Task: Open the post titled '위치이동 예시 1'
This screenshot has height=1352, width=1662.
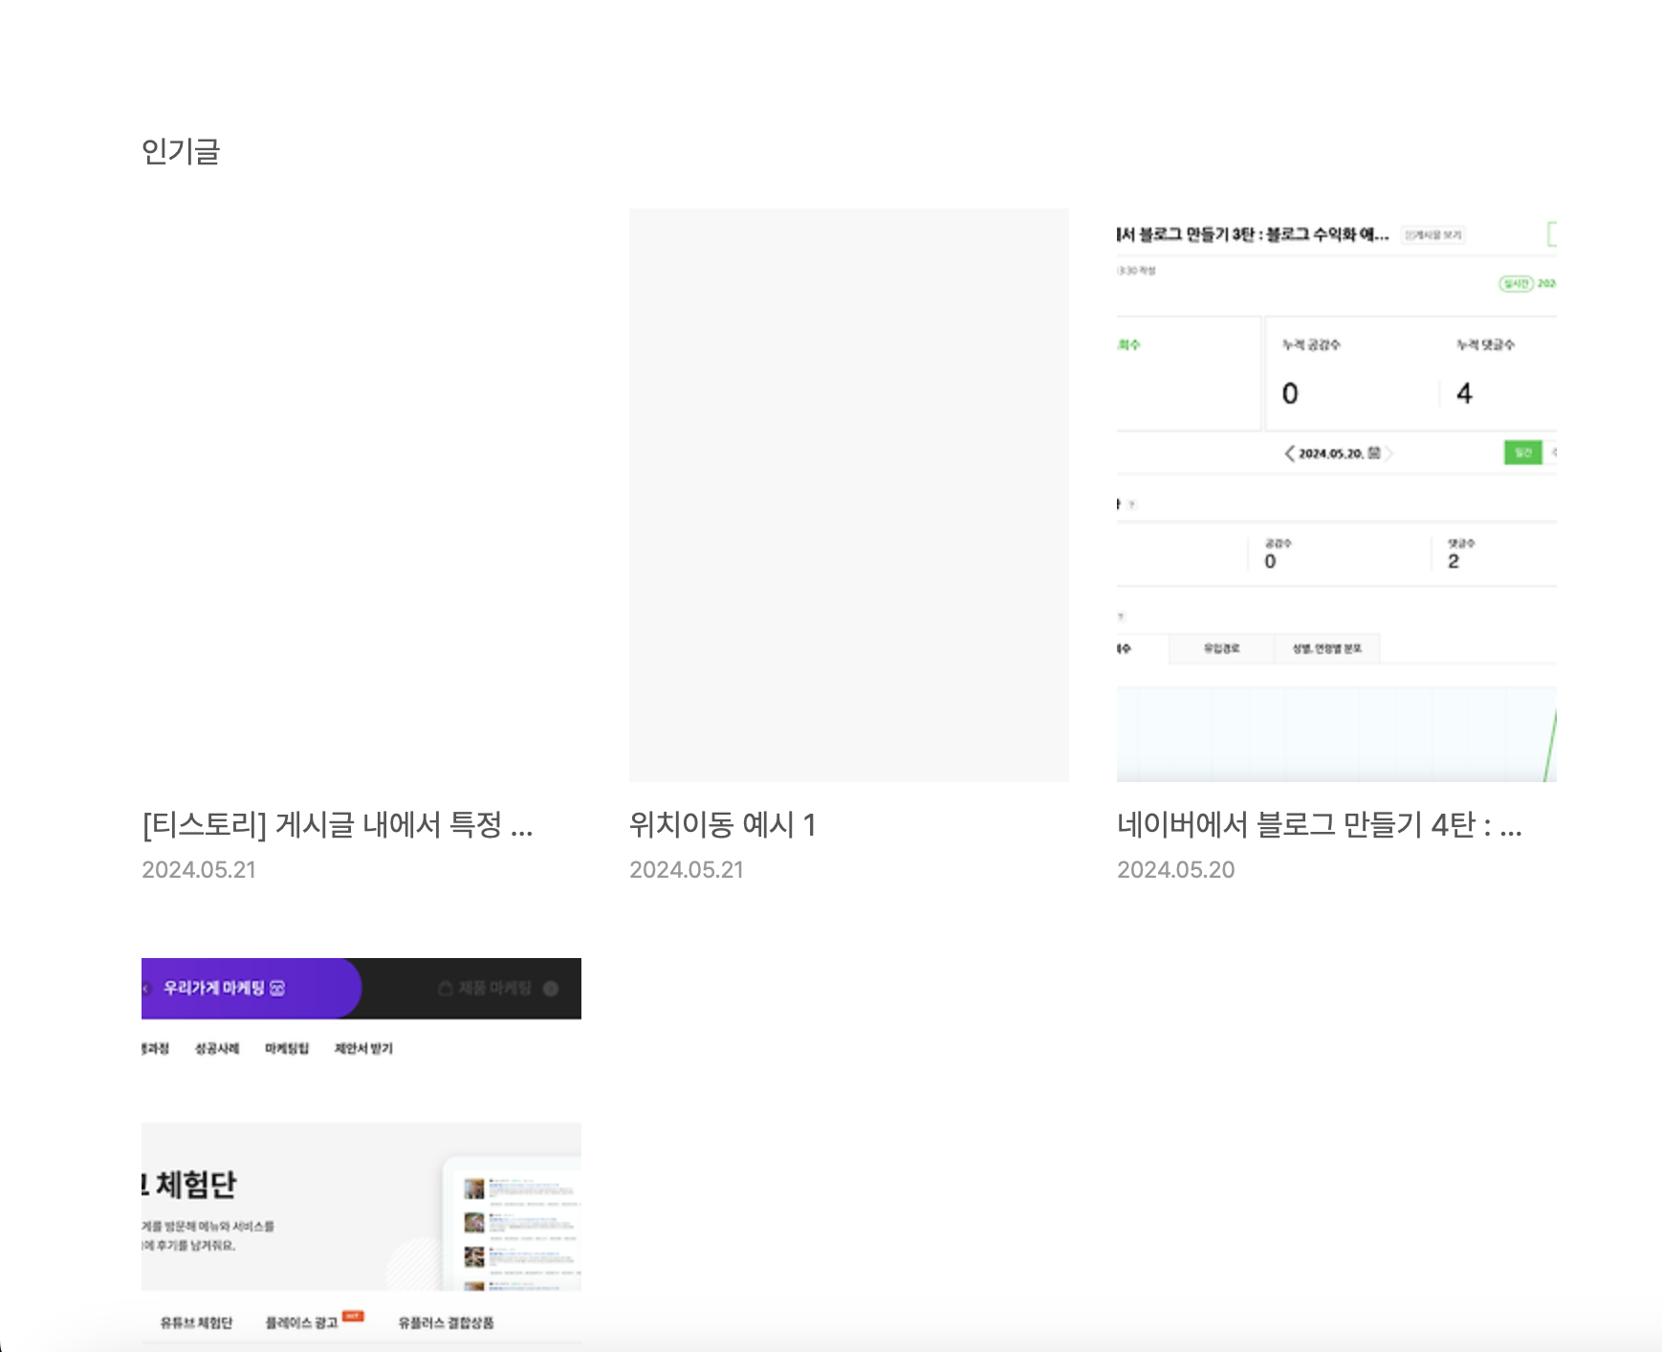Action: [x=722, y=824]
